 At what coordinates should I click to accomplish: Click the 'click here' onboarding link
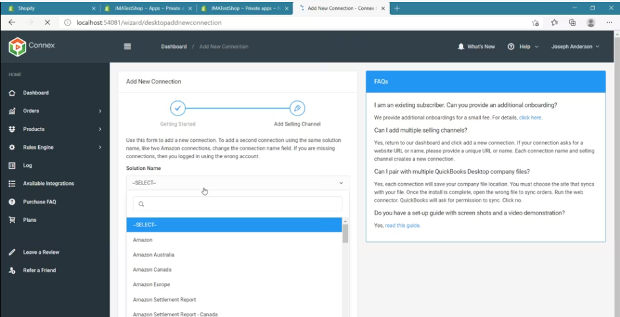point(530,117)
